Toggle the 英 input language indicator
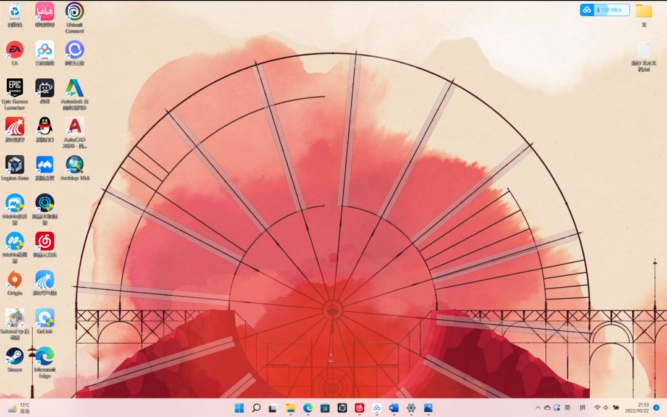The image size is (667, 417). 568,408
